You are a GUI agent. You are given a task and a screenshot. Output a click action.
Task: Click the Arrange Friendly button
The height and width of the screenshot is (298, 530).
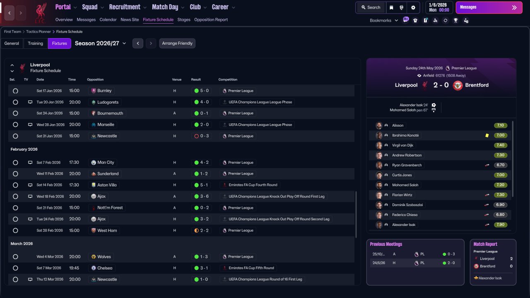[177, 43]
